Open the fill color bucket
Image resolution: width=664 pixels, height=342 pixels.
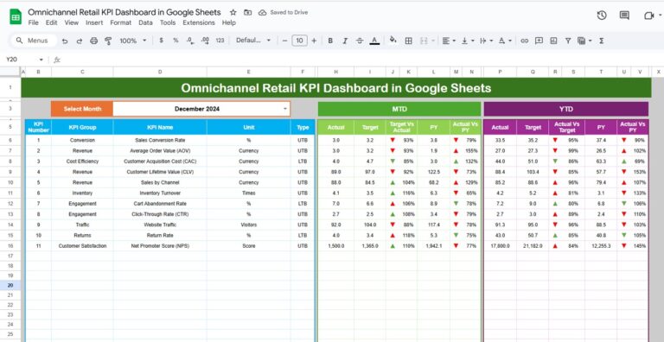(x=393, y=41)
